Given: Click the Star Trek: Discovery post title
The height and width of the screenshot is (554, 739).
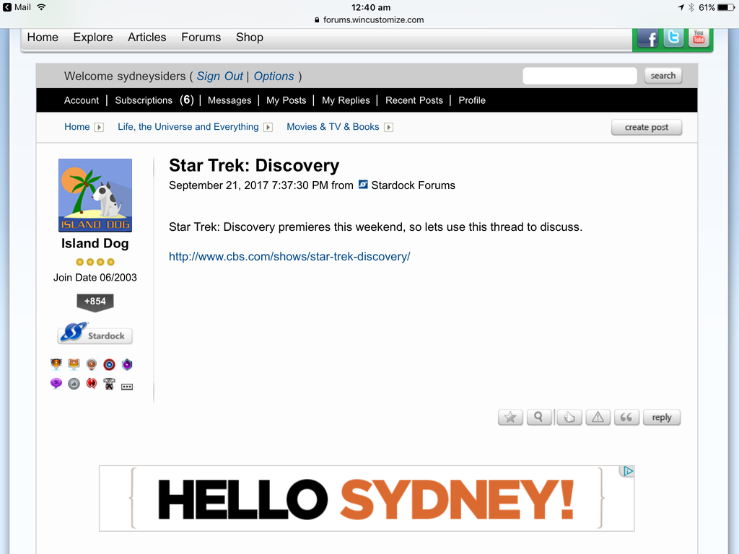Looking at the screenshot, I should tap(254, 165).
